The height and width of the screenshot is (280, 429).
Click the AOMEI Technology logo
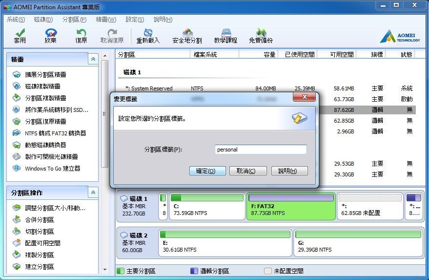[x=400, y=37]
